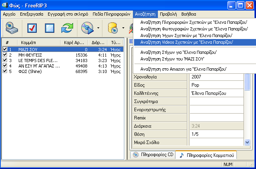Switch to Πληροφορίες CD tab
The image size is (256, 169).
click(153, 155)
